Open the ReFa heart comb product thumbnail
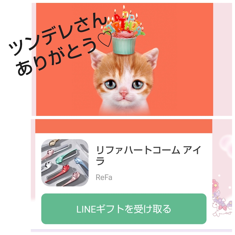This screenshot has width=235, height=235. coord(65,163)
